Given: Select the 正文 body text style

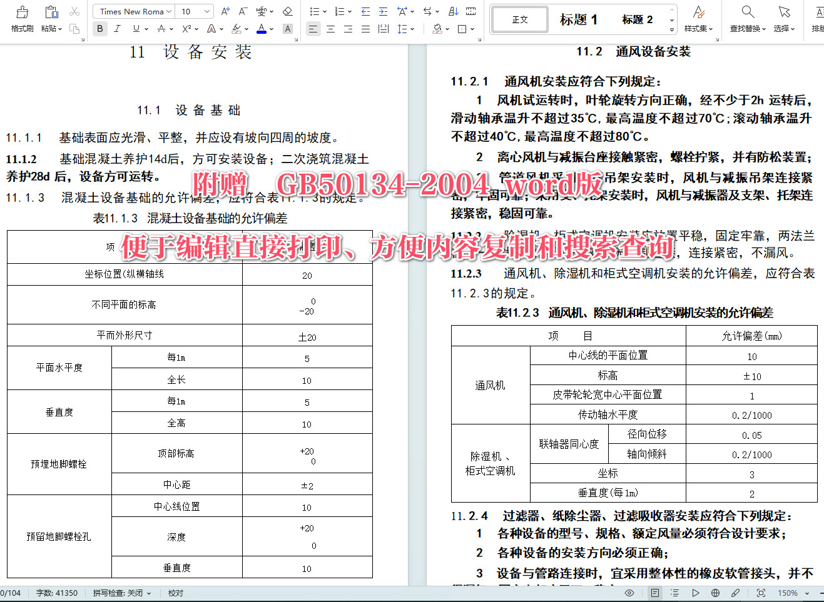Looking at the screenshot, I should [519, 19].
